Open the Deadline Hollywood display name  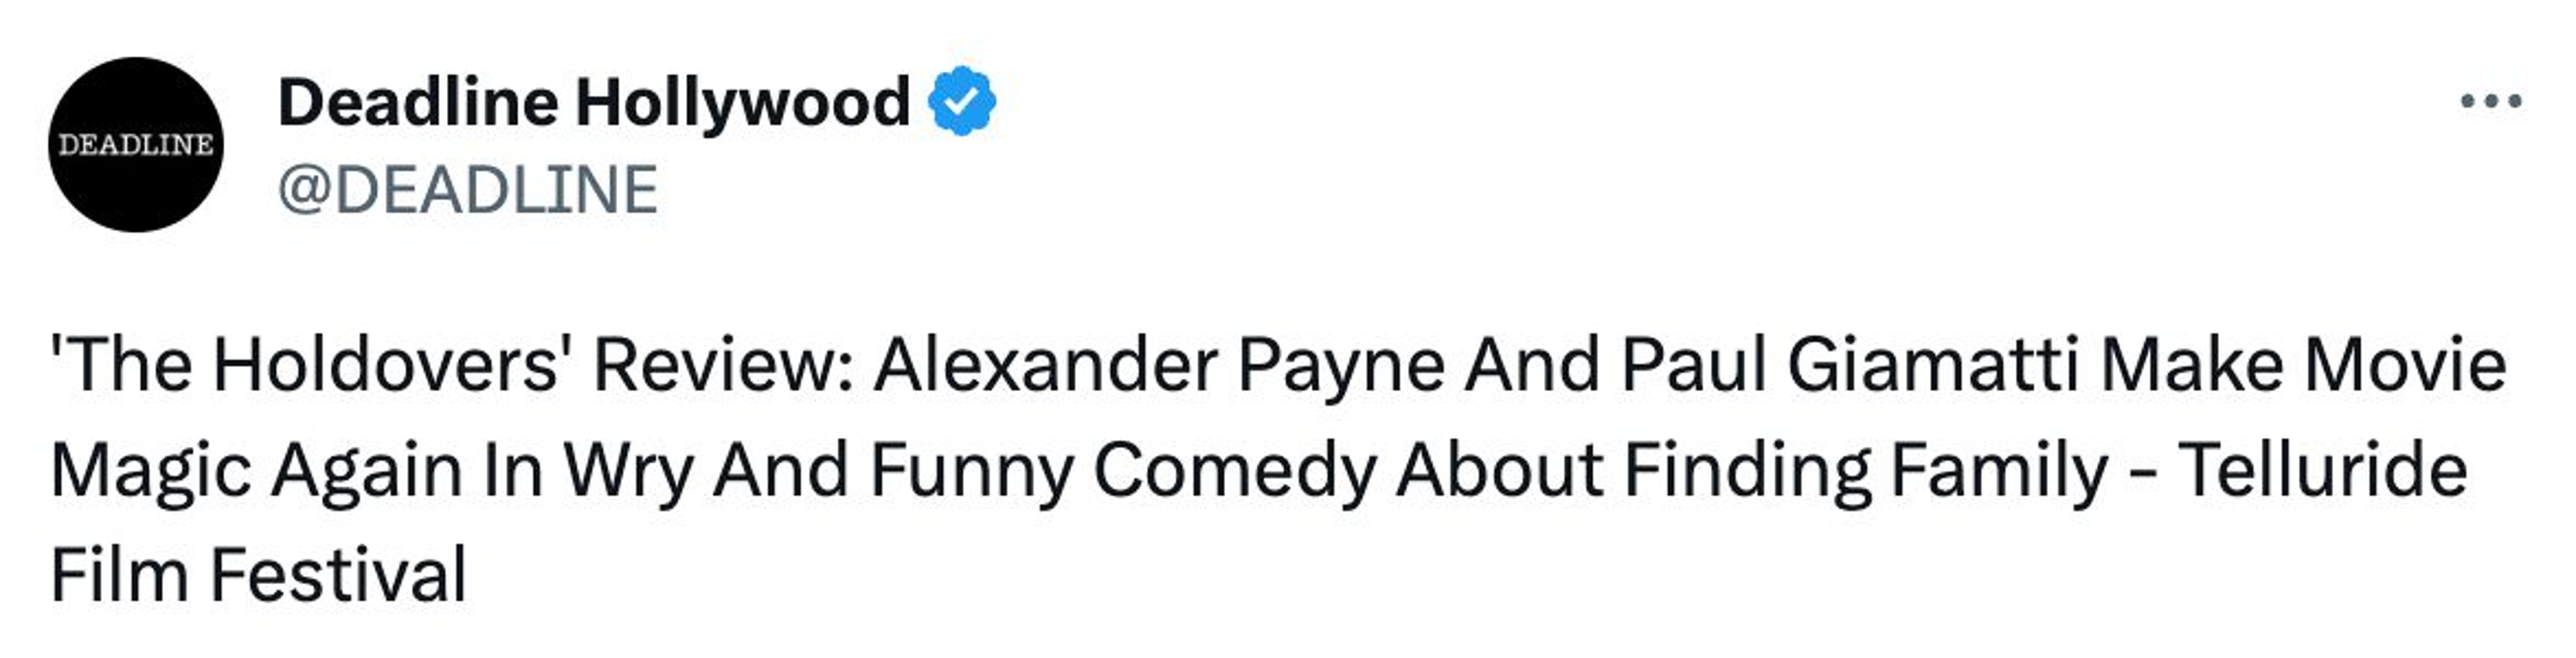coord(593,102)
